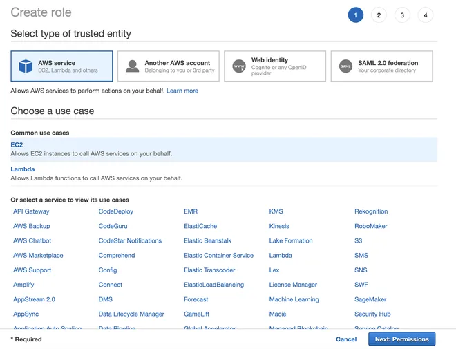Click the step 4 circle indicator
Viewport: 456px width, 349px height.
426,15
